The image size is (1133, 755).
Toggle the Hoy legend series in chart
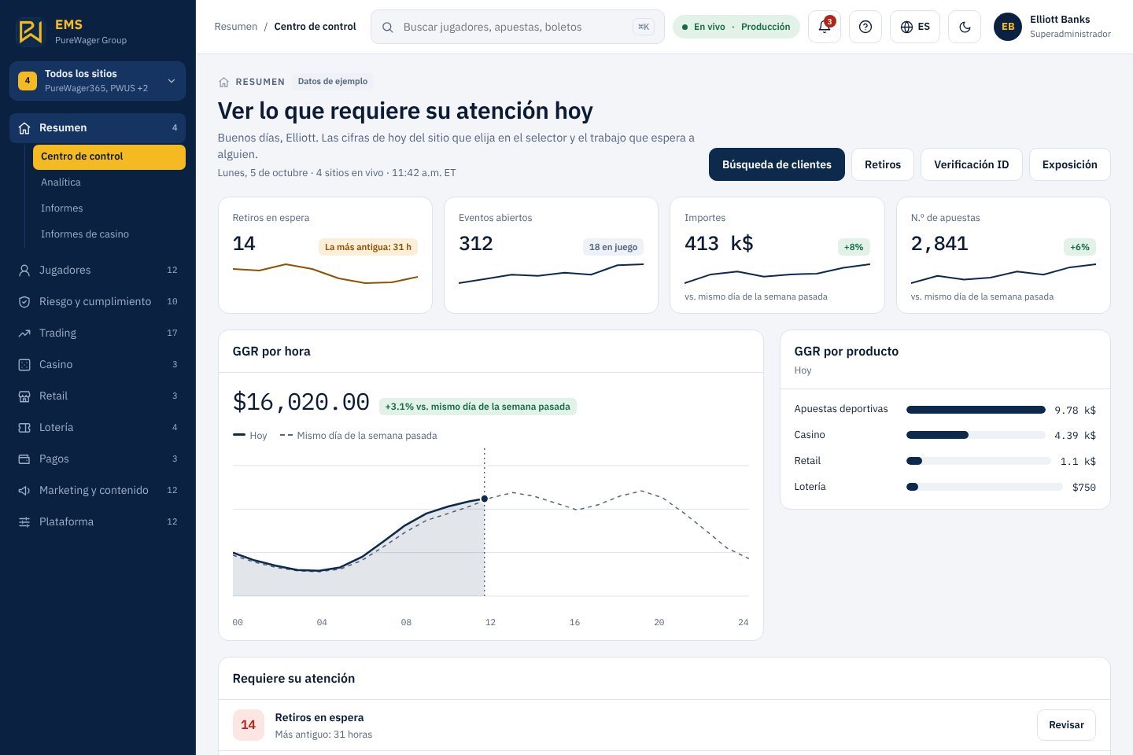[250, 435]
